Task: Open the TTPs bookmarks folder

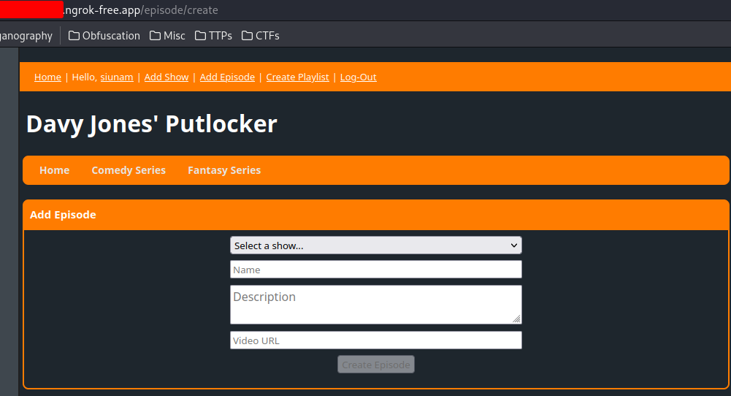Action: point(213,36)
